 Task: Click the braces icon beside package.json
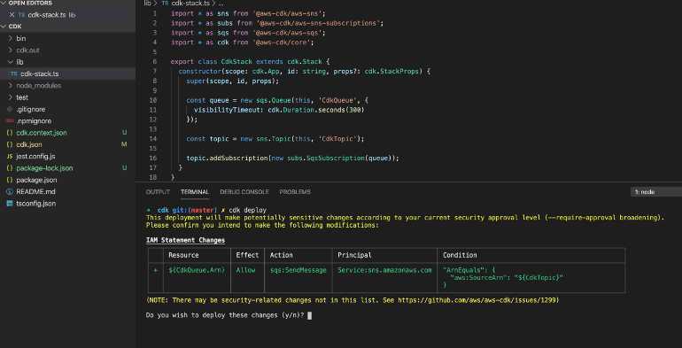pos(10,180)
